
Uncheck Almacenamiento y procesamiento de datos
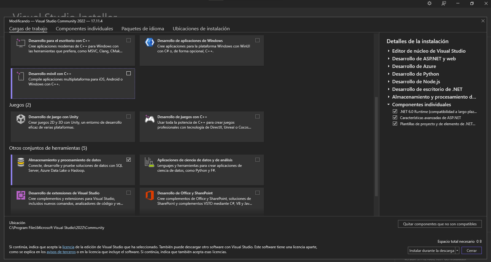129,159
